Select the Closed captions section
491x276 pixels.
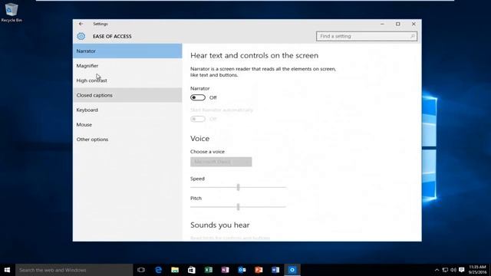coord(127,95)
